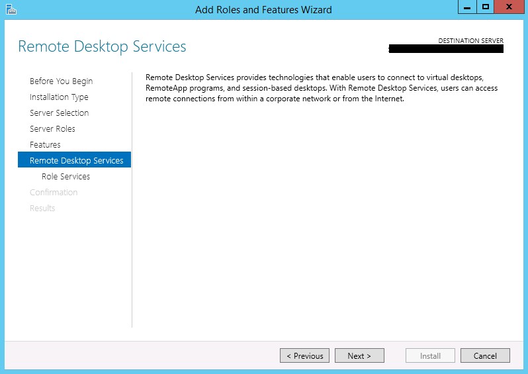Select Server Selection in sidebar
The width and height of the screenshot is (528, 374).
click(60, 113)
